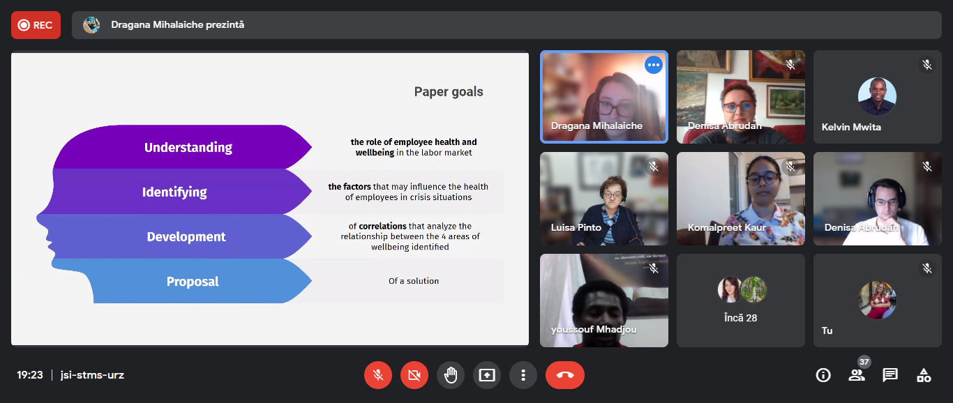Select the Luisa Pinto video tile
This screenshot has width=953, height=403.
(x=604, y=199)
